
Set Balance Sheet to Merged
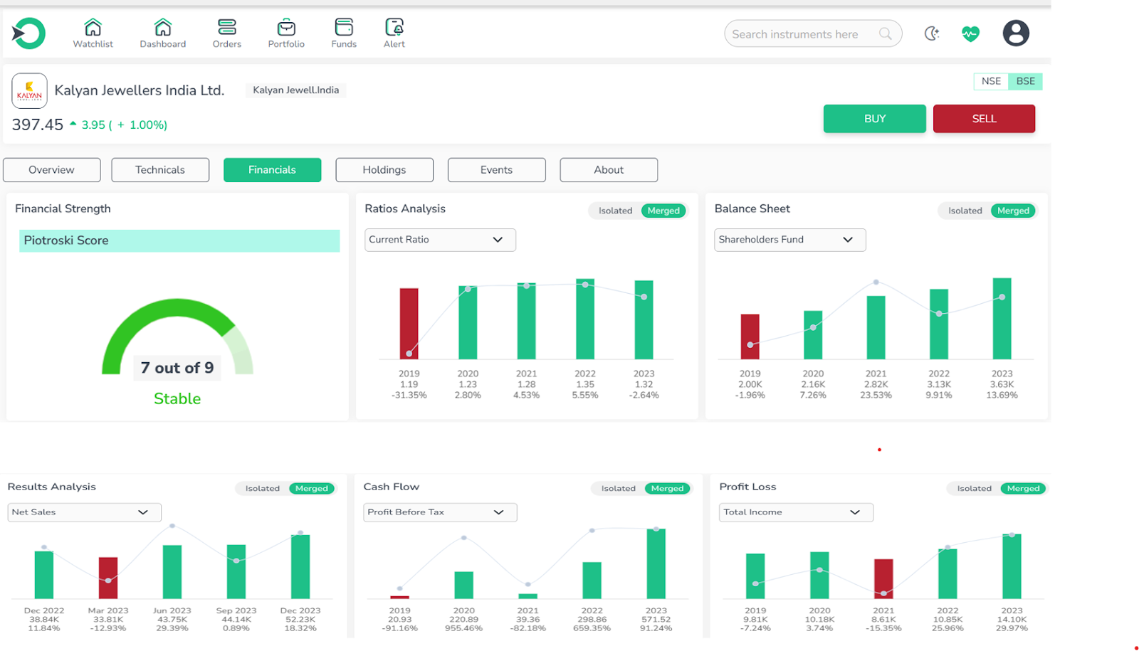[1013, 211]
